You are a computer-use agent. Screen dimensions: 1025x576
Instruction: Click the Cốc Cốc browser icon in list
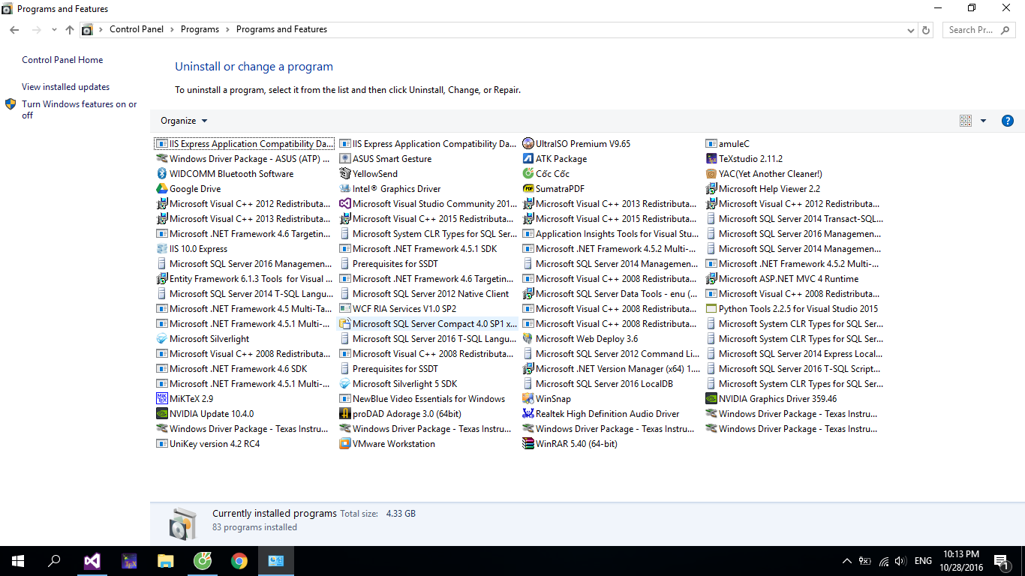coord(528,174)
